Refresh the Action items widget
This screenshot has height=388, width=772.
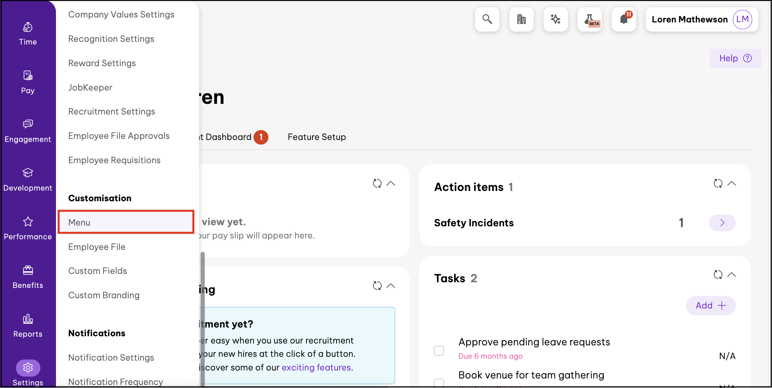point(718,183)
